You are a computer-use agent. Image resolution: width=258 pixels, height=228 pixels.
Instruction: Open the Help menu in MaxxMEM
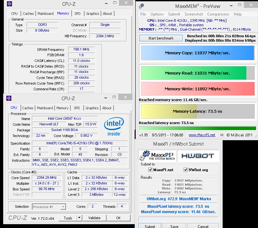pos(237,14)
